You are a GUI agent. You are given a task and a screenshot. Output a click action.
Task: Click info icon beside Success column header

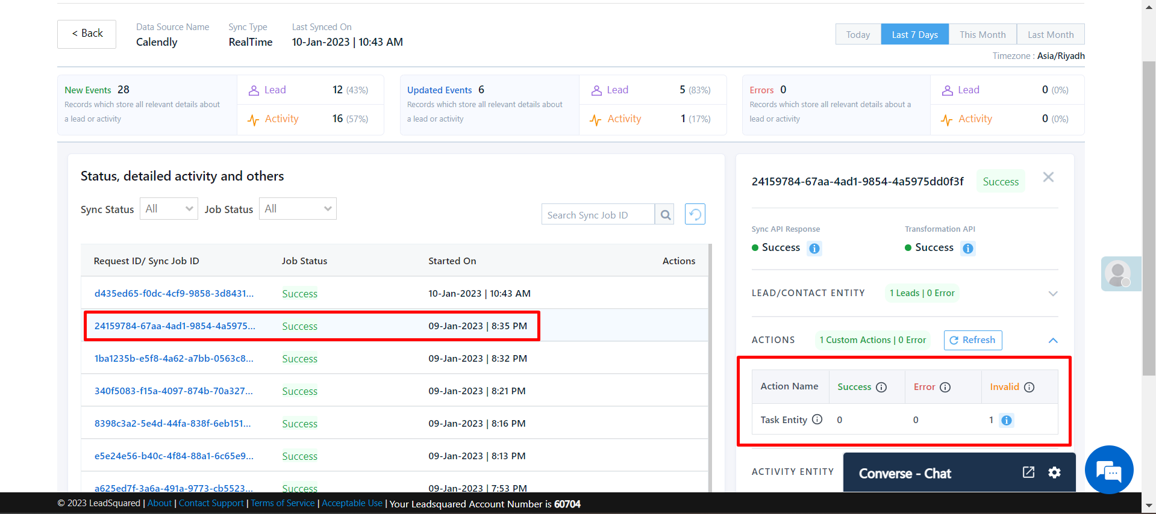[x=881, y=387]
